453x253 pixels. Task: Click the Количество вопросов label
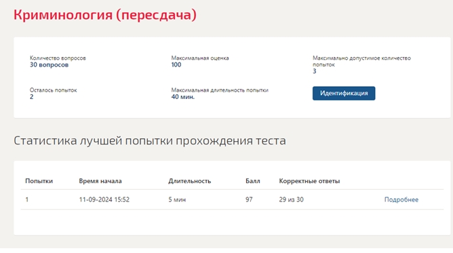point(58,58)
